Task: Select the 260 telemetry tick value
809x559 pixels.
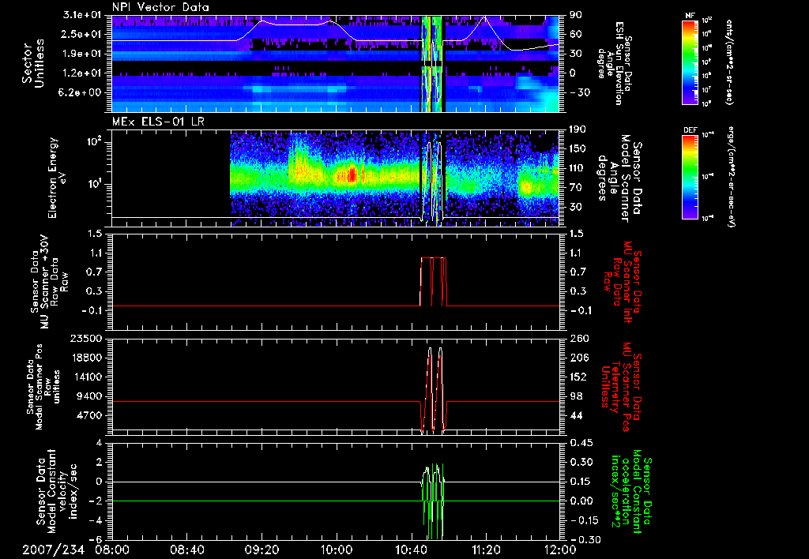Action: [578, 339]
